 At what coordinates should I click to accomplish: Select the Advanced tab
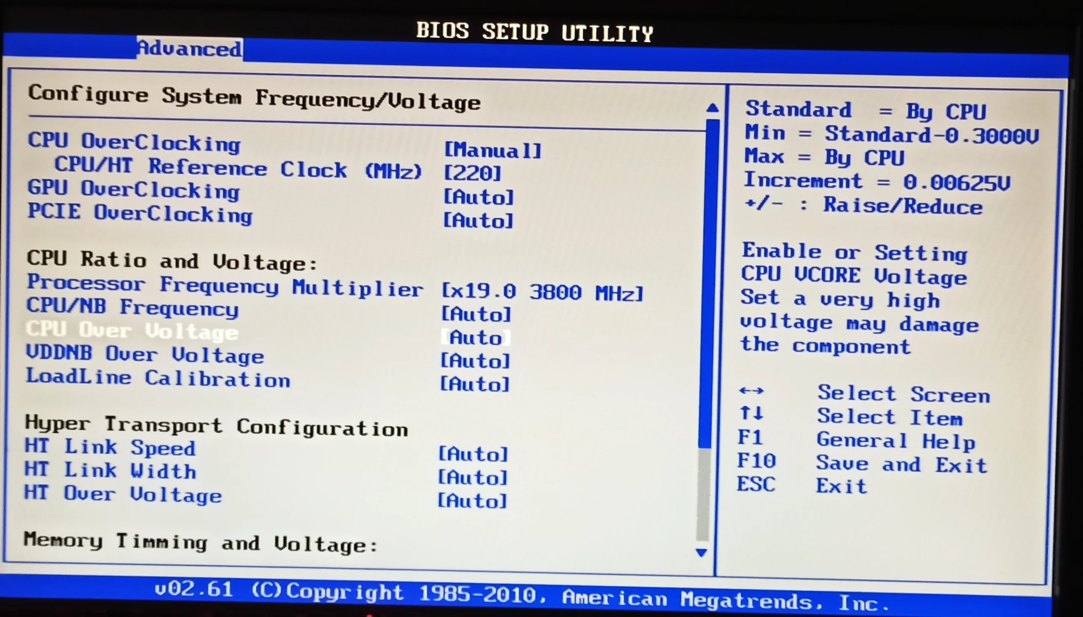pos(189,49)
